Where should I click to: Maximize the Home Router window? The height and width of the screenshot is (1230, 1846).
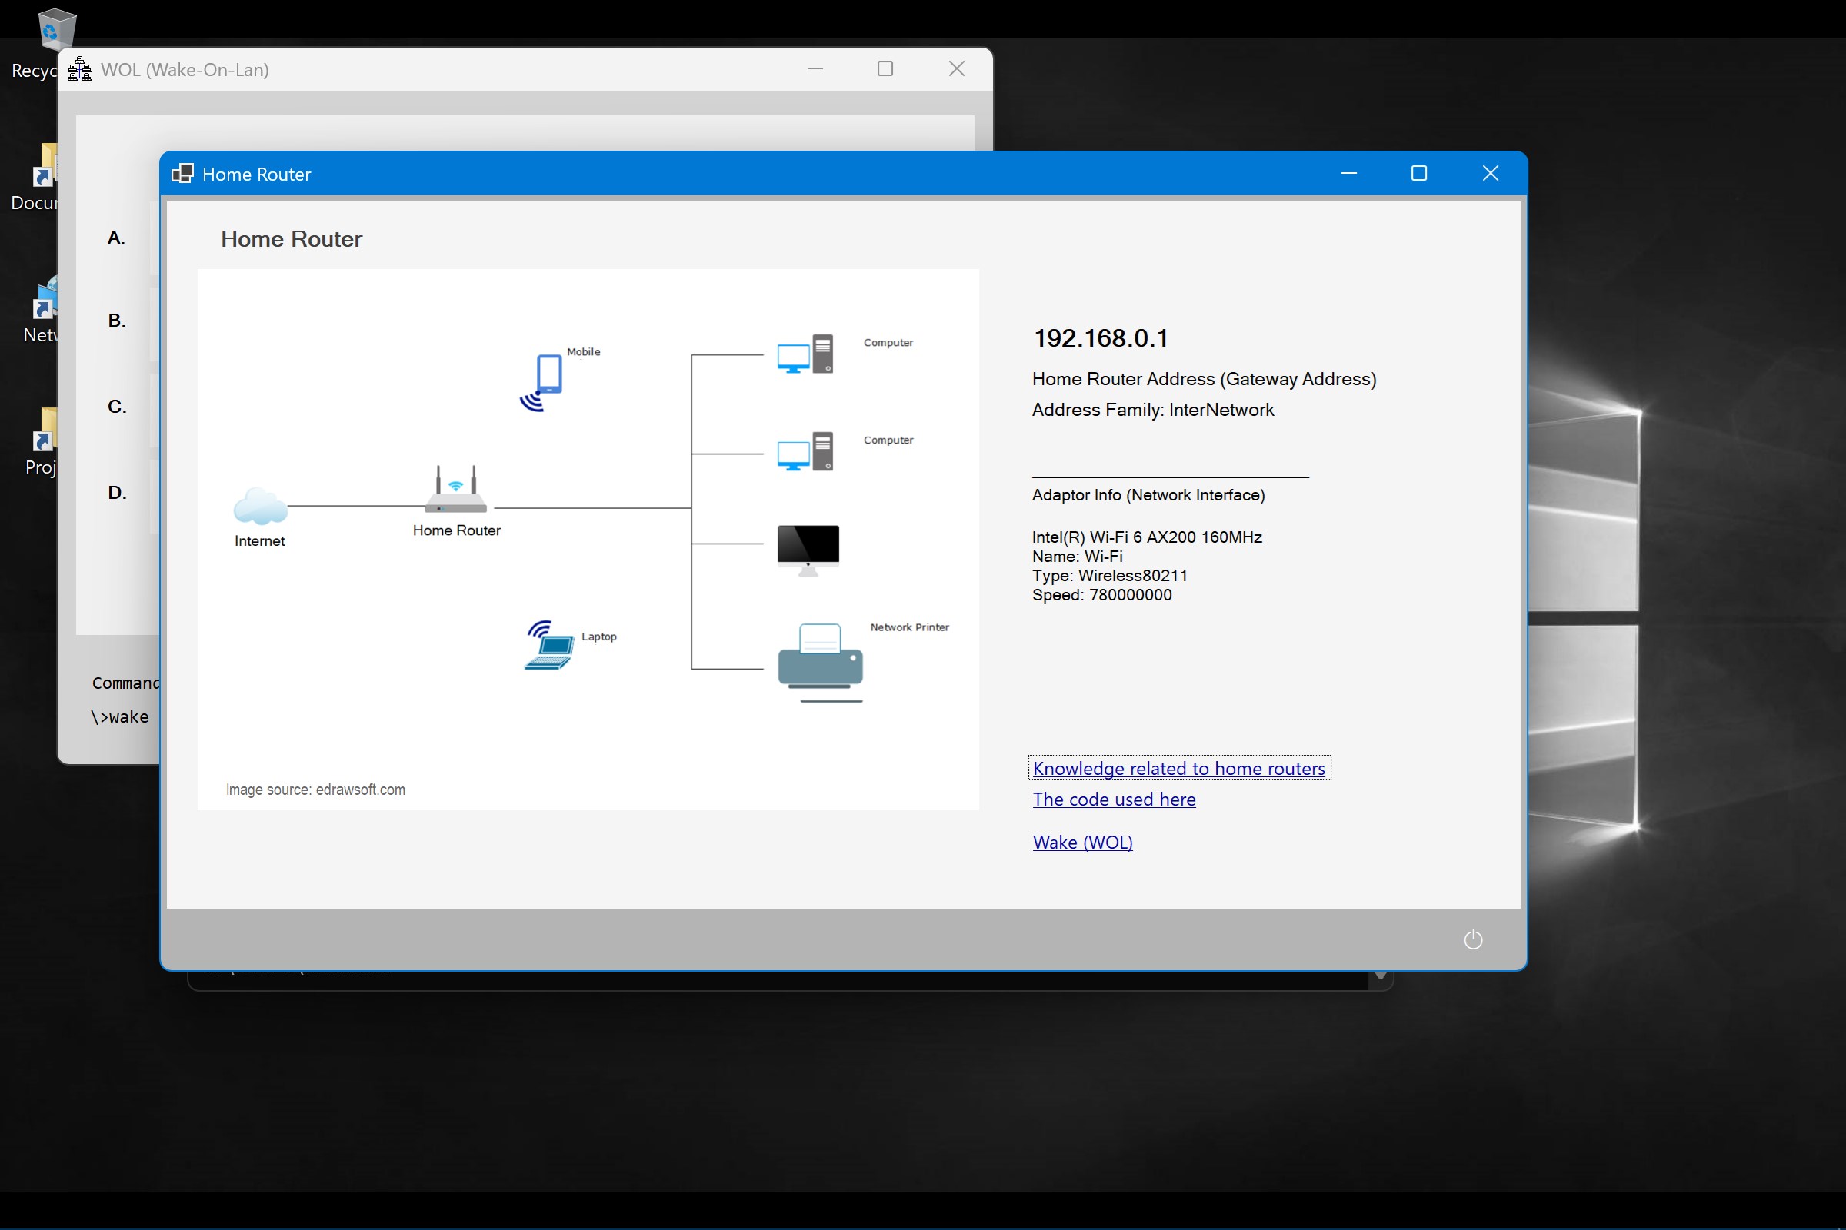coord(1418,174)
